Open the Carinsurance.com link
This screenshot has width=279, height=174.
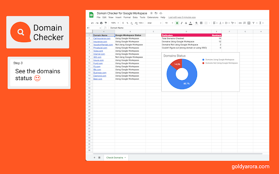pos(102,38)
